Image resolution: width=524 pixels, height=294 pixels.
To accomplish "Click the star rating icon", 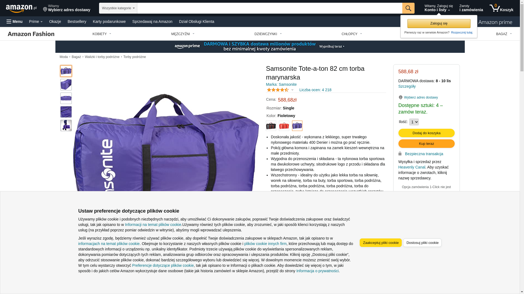I will point(278,90).
